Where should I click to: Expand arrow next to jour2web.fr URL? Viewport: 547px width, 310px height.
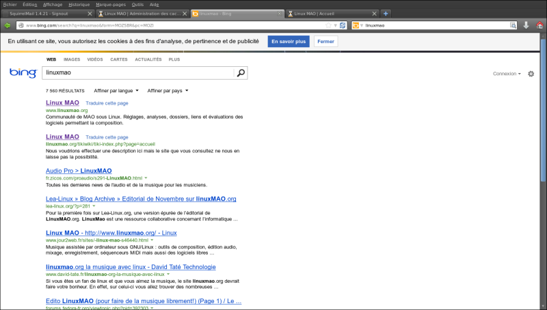tap(152, 240)
